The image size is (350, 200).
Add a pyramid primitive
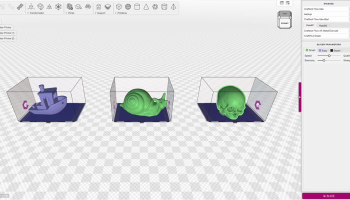coord(173,6)
